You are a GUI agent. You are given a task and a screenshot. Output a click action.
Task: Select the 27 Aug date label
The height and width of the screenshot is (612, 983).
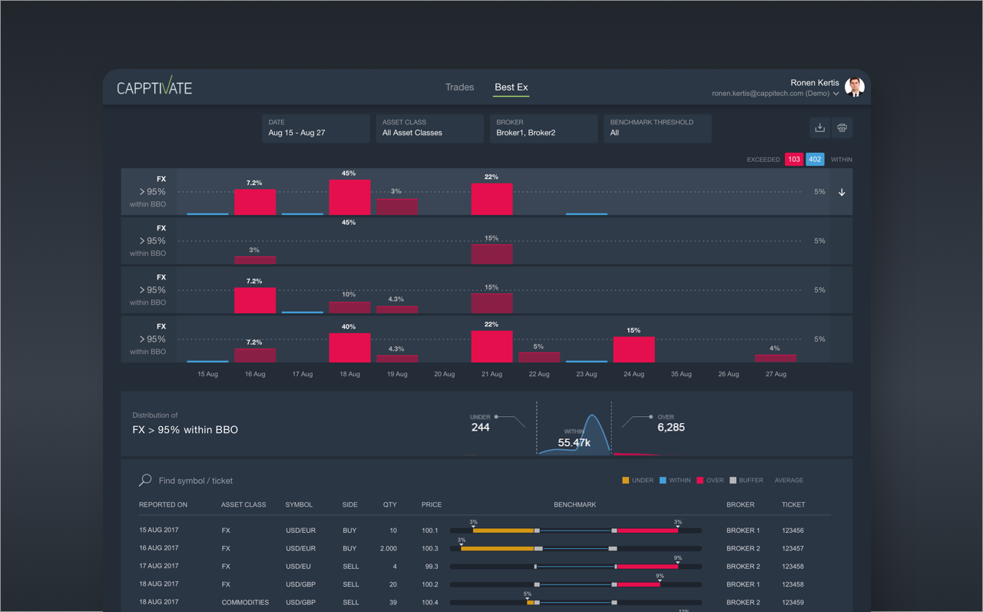tap(776, 374)
